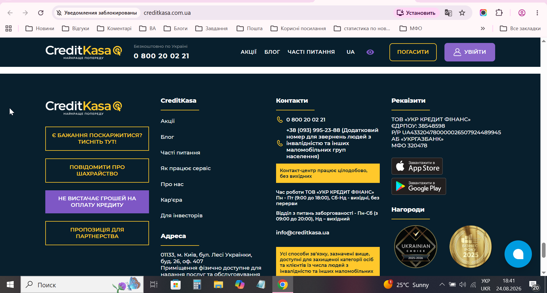Open the Extensions puzzle icon

pyautogui.click(x=499, y=13)
